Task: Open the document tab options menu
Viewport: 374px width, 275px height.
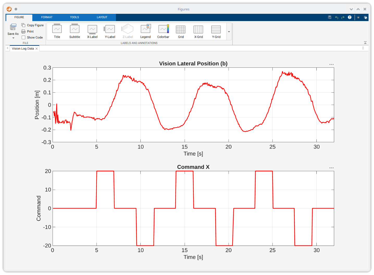Action: click(363, 48)
